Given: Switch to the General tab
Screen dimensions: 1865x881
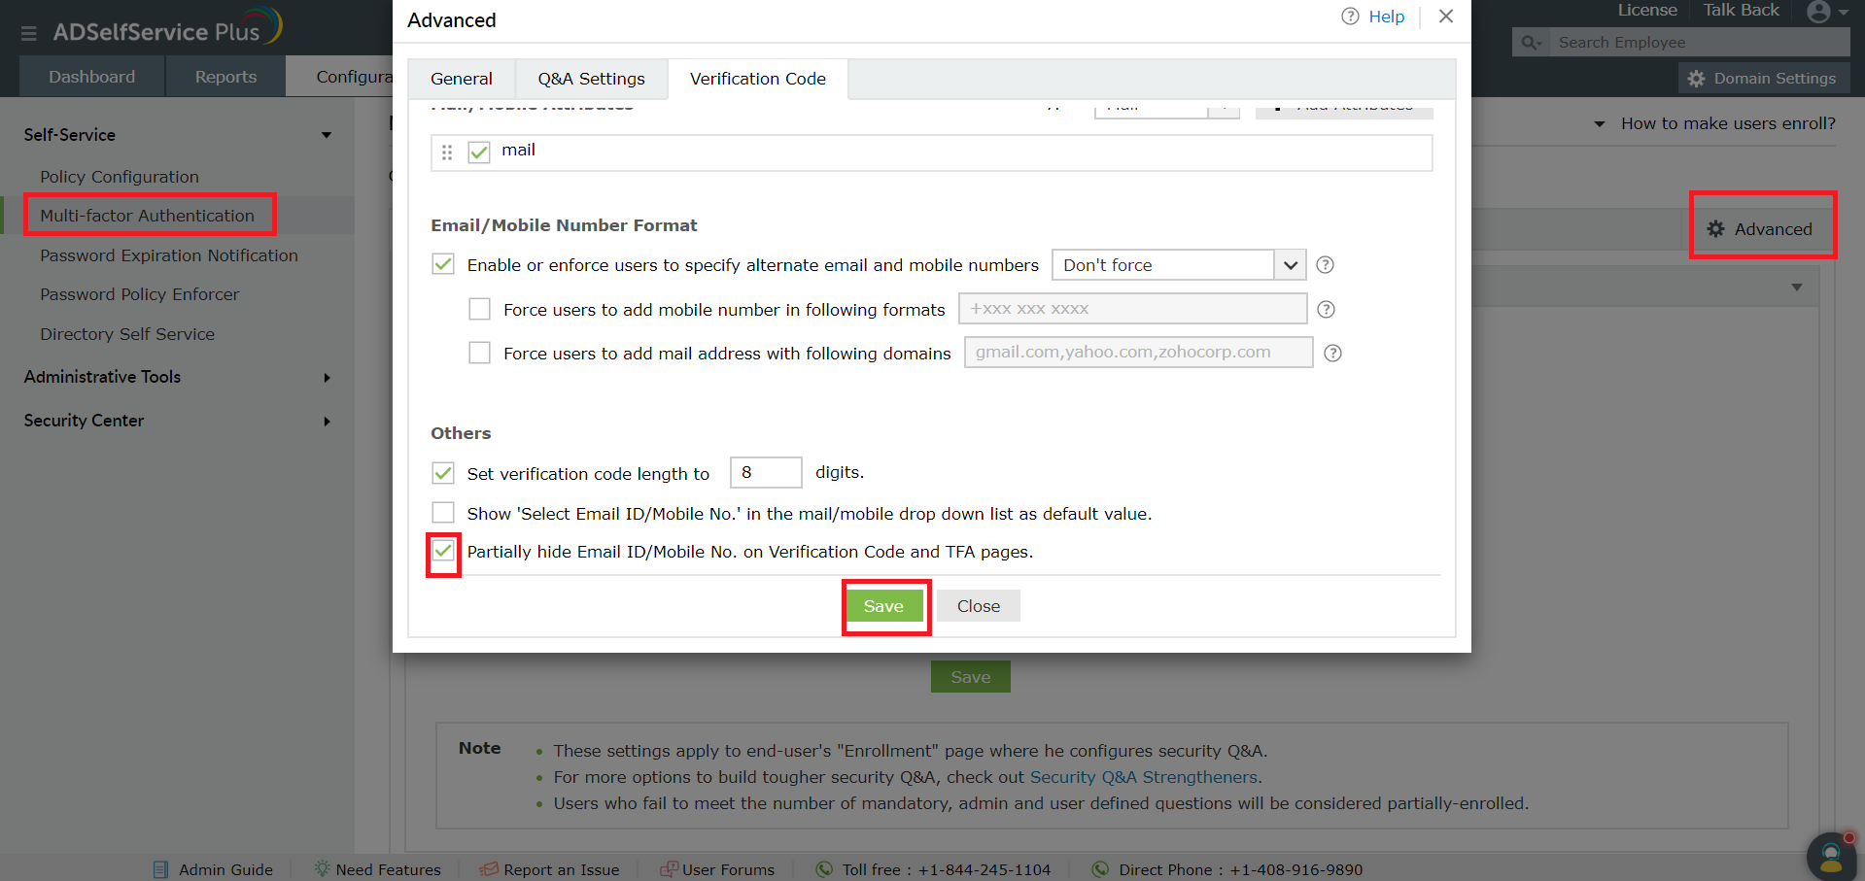Looking at the screenshot, I should click(x=462, y=79).
